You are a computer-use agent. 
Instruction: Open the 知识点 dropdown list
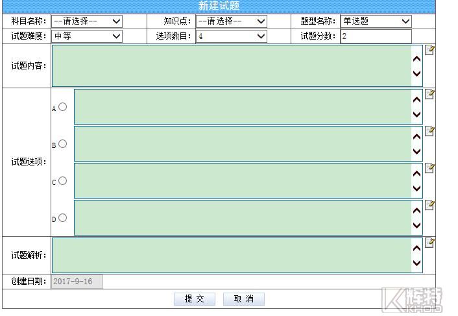click(x=232, y=21)
